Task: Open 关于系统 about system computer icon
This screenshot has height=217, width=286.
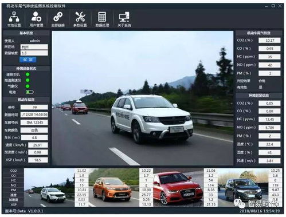Action: tap(124, 19)
